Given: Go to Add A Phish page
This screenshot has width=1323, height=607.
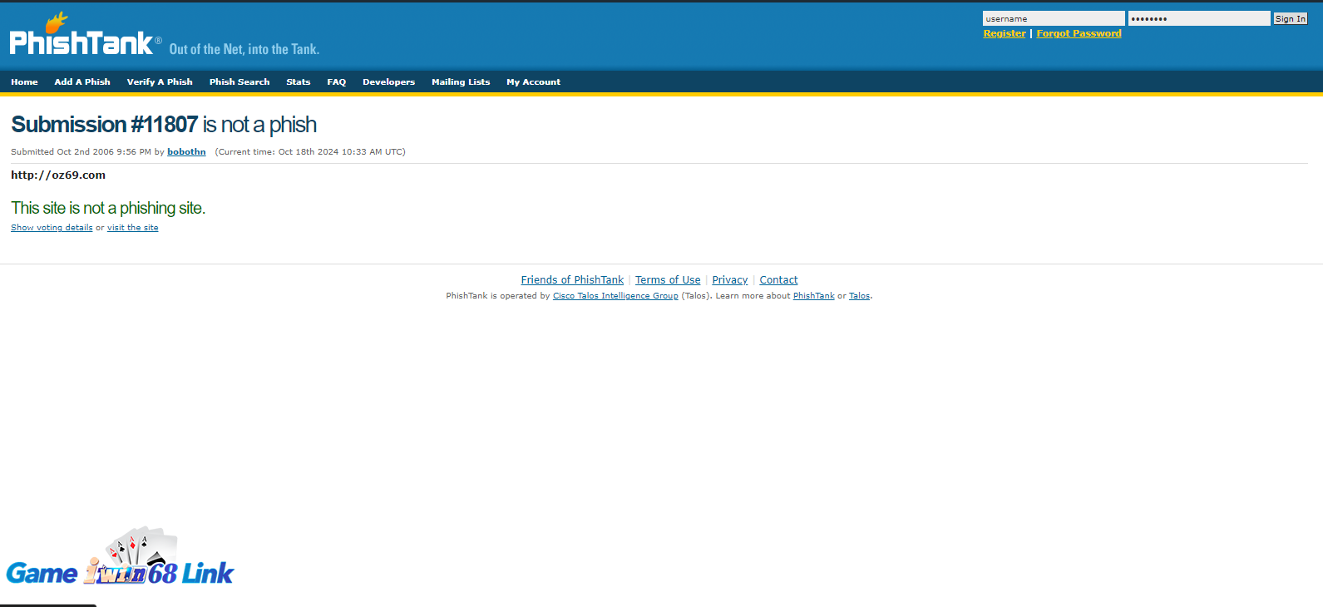Looking at the screenshot, I should pyautogui.click(x=82, y=82).
